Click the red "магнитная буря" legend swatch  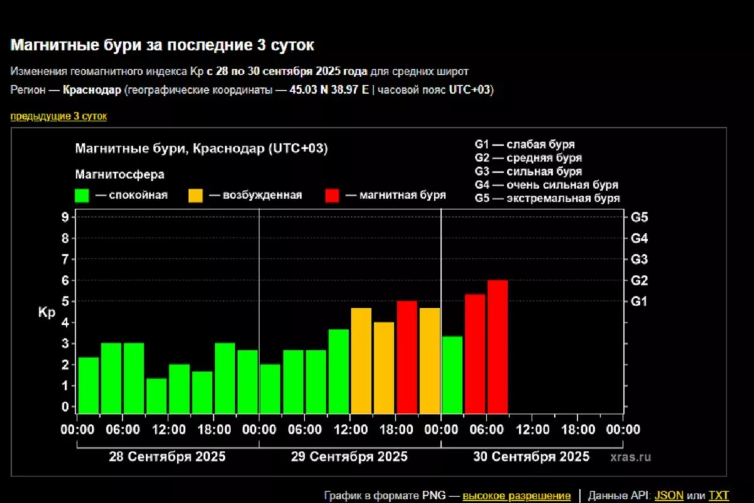click(332, 195)
